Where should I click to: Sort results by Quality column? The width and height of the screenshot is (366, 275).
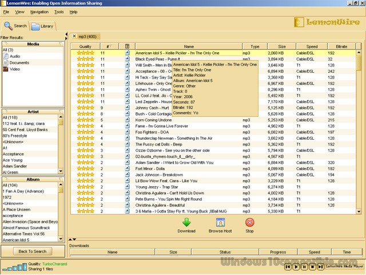click(x=85, y=46)
